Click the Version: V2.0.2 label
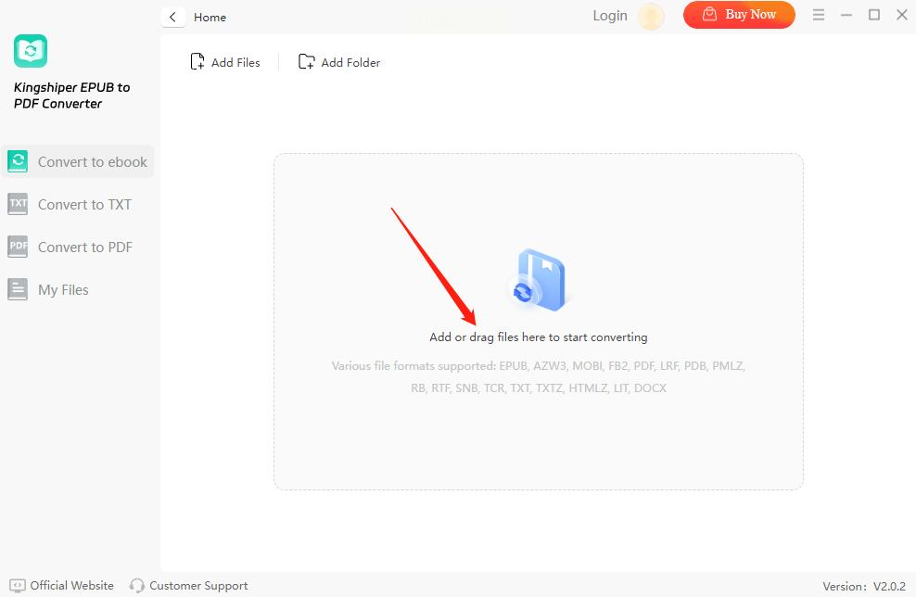The width and height of the screenshot is (916, 597). pyautogui.click(x=864, y=586)
